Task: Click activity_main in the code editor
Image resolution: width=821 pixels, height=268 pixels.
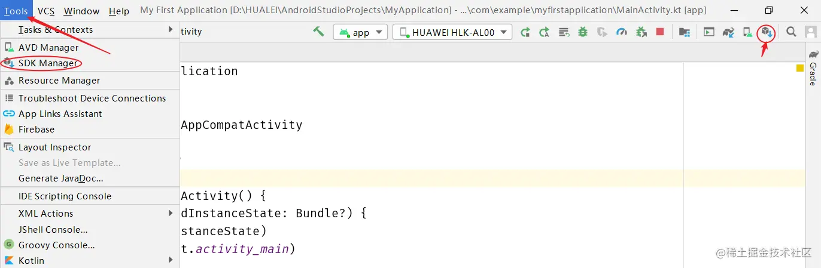Action: point(242,249)
